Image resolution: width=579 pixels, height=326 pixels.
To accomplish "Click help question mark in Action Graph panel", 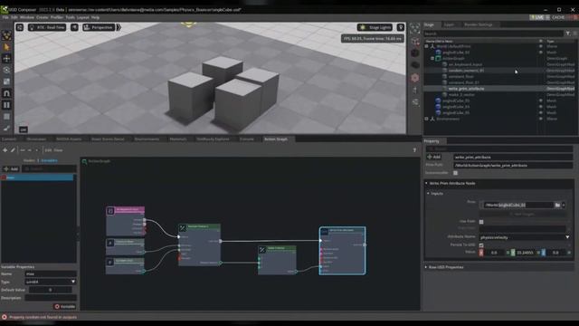I will [x=414, y=150].
